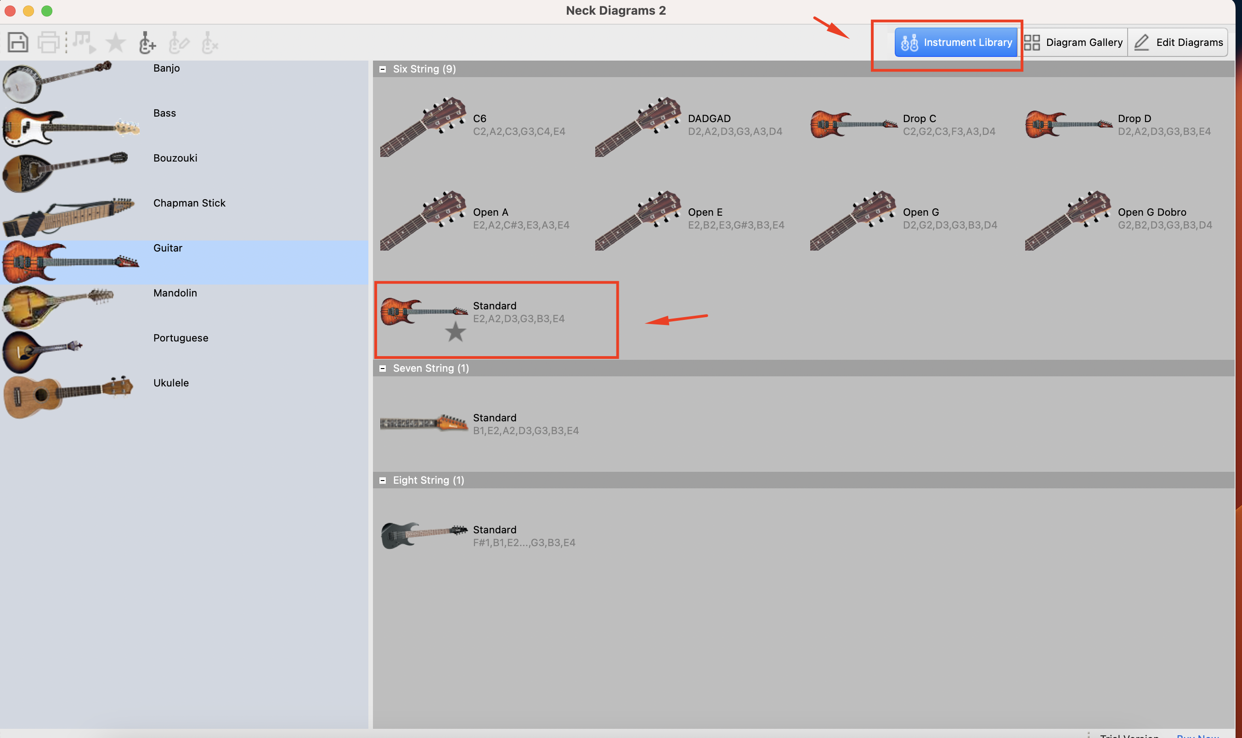Screen dimensions: 1242x738
Task: Click the add instrument guitar-plus icon
Action: 147,42
